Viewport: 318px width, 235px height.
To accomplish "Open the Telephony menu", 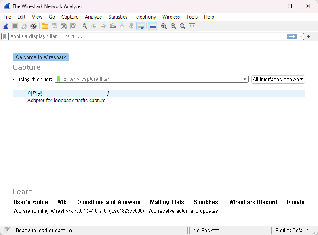I will point(145,17).
